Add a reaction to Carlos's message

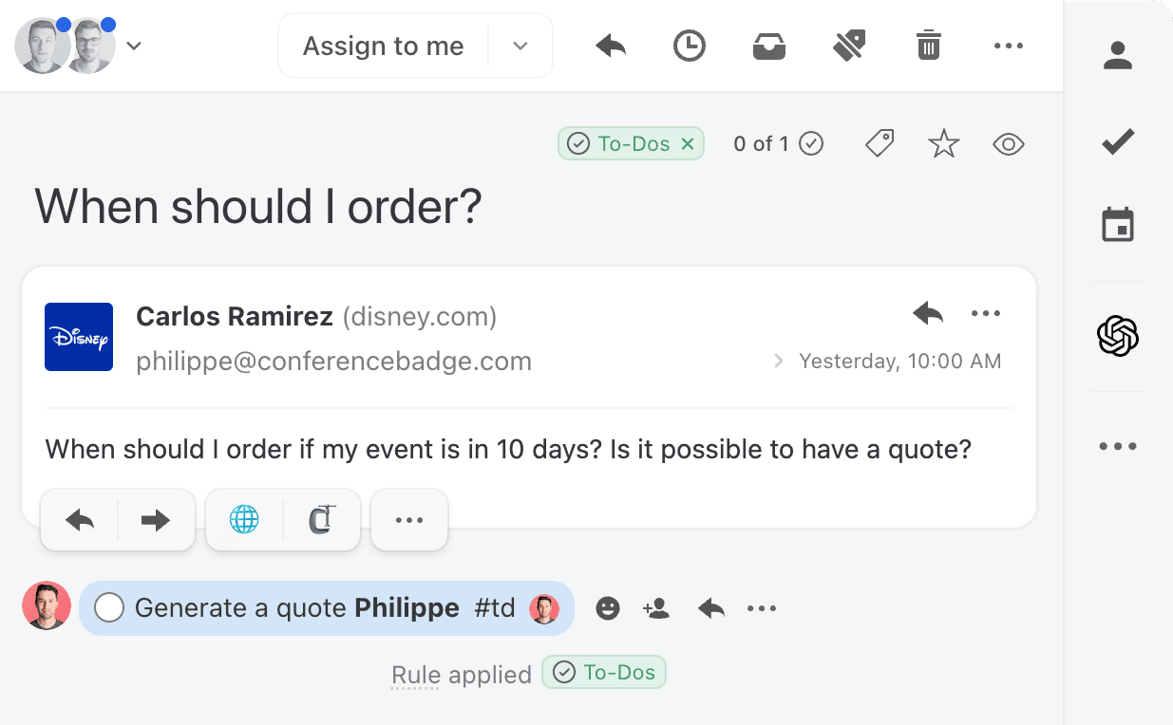608,608
